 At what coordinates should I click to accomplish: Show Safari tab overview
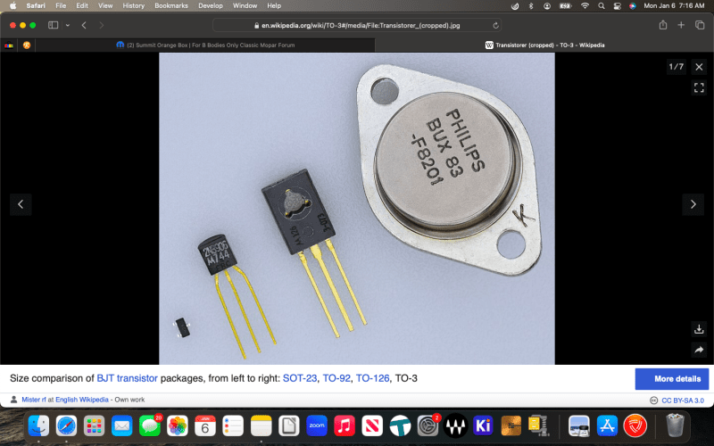pos(700,25)
